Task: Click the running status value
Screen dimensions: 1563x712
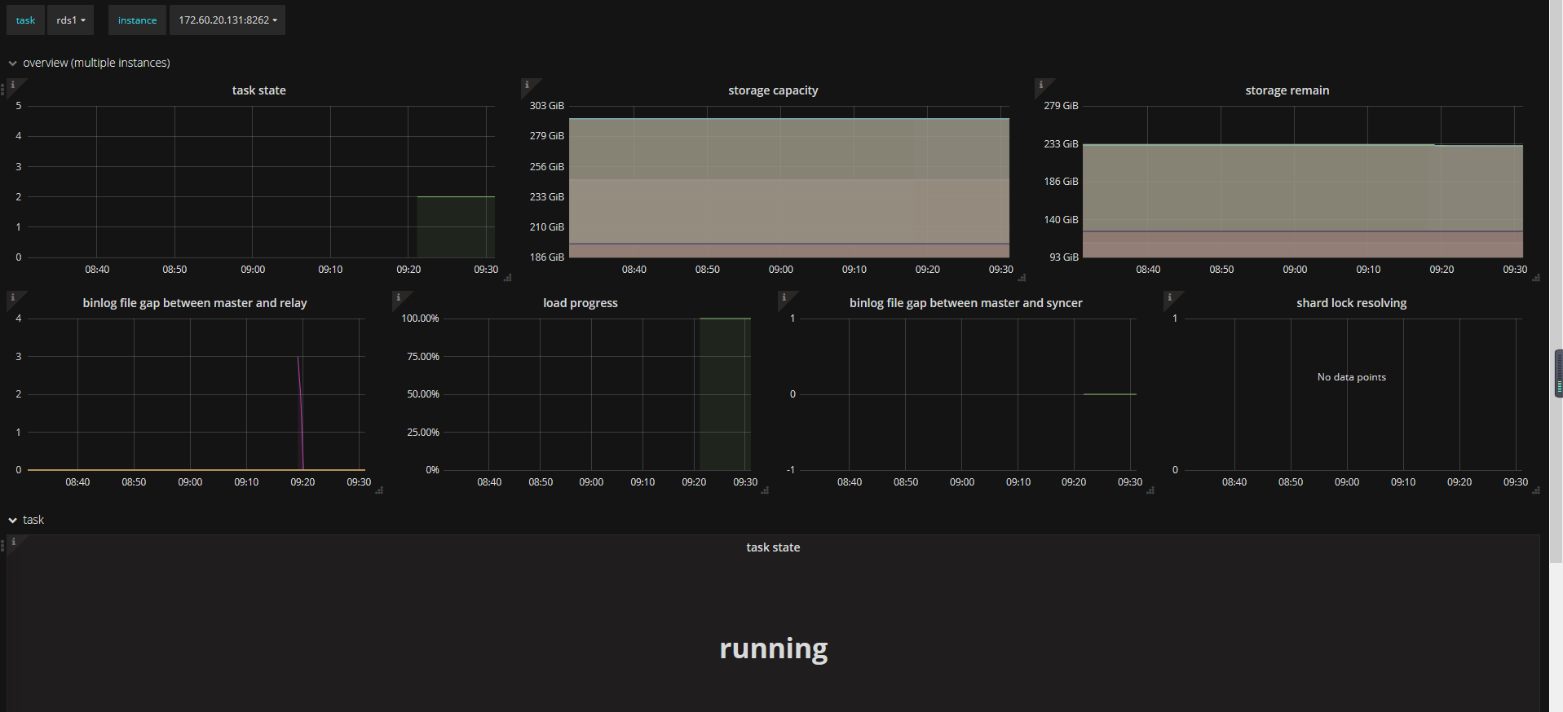Action: point(773,648)
